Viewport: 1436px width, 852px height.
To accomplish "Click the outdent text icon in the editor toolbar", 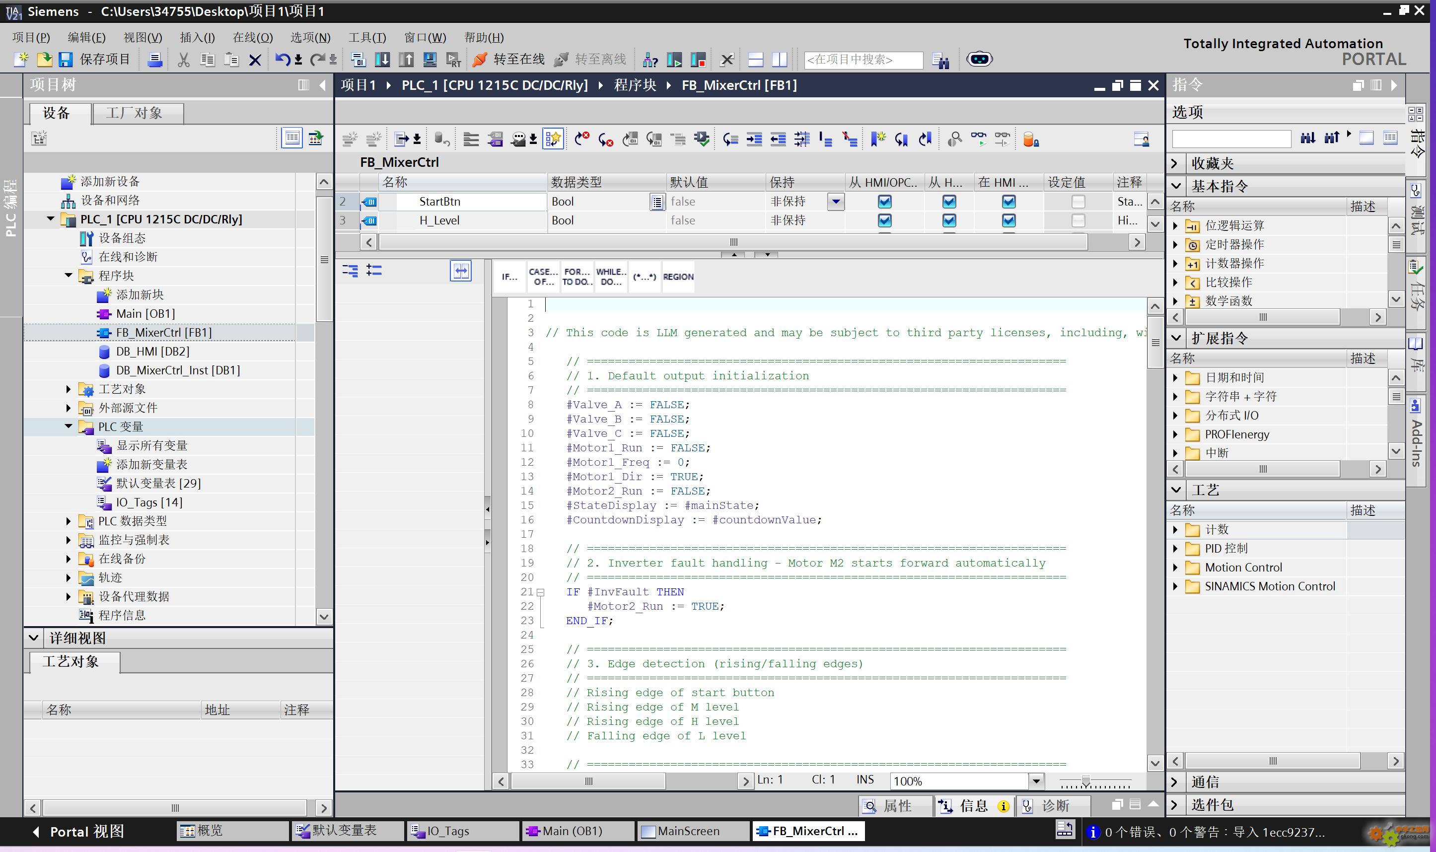I will pos(778,139).
